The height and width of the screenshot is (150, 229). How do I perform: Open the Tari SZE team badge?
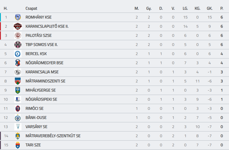(18, 145)
